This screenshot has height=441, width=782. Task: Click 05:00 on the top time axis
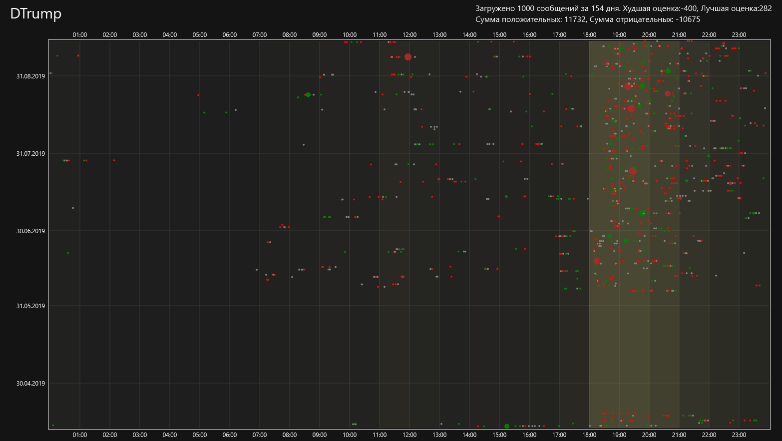200,35
